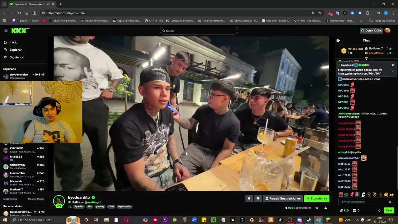Insert the ghost quick emote

tap(363, 194)
